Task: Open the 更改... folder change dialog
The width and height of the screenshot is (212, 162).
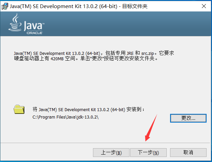Action: point(188,118)
